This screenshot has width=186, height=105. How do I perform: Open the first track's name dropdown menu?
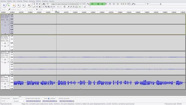tap(5, 15)
